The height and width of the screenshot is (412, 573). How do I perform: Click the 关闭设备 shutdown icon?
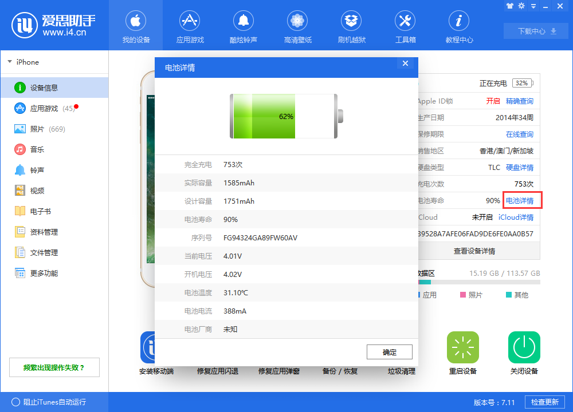click(523, 347)
